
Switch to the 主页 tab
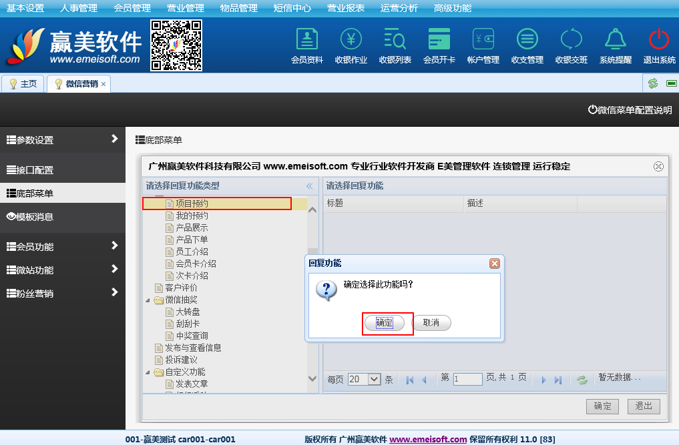pos(23,83)
